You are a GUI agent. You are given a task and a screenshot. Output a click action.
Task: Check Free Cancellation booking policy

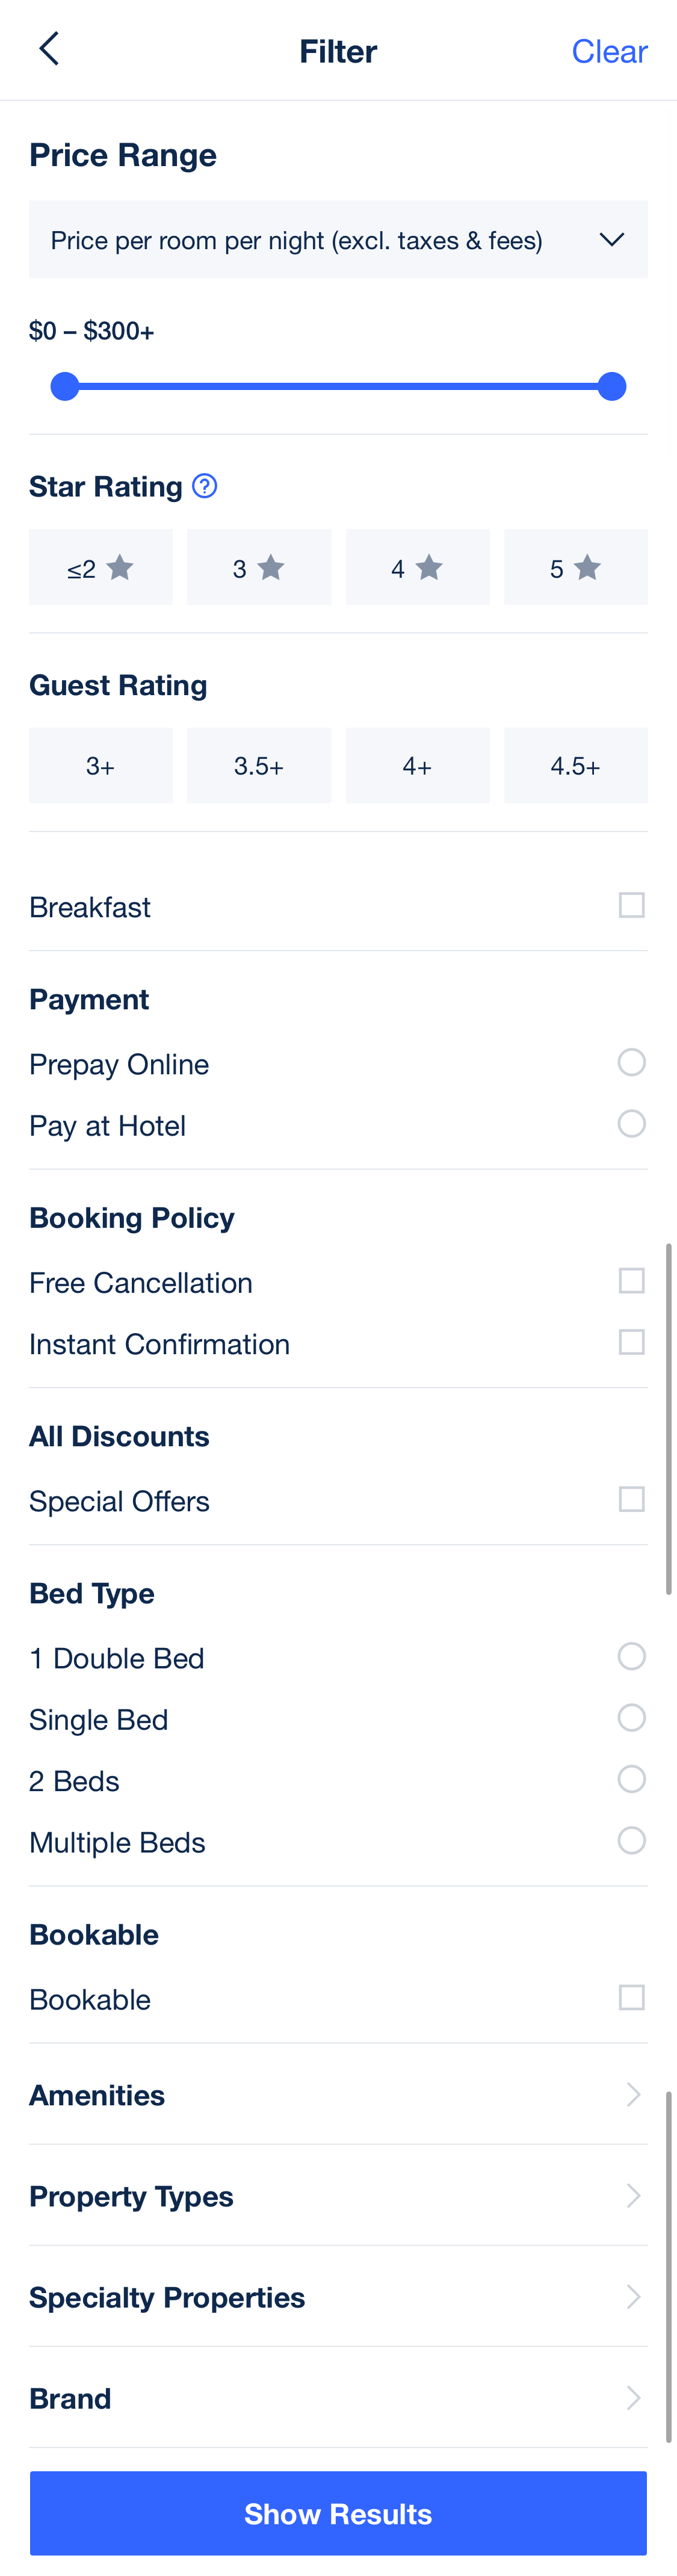tap(631, 1280)
